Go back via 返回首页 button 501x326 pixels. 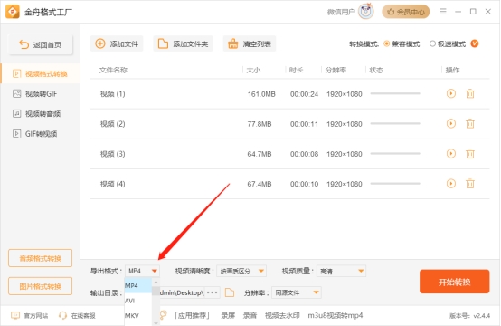click(x=41, y=44)
